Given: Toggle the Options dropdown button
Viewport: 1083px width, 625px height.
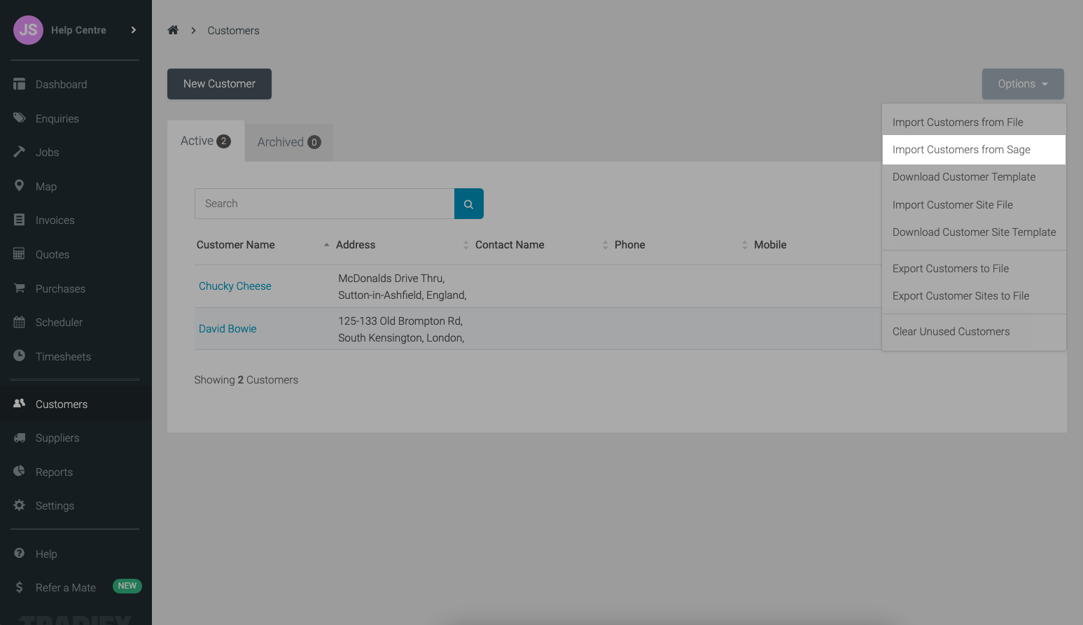Looking at the screenshot, I should 1023,84.
